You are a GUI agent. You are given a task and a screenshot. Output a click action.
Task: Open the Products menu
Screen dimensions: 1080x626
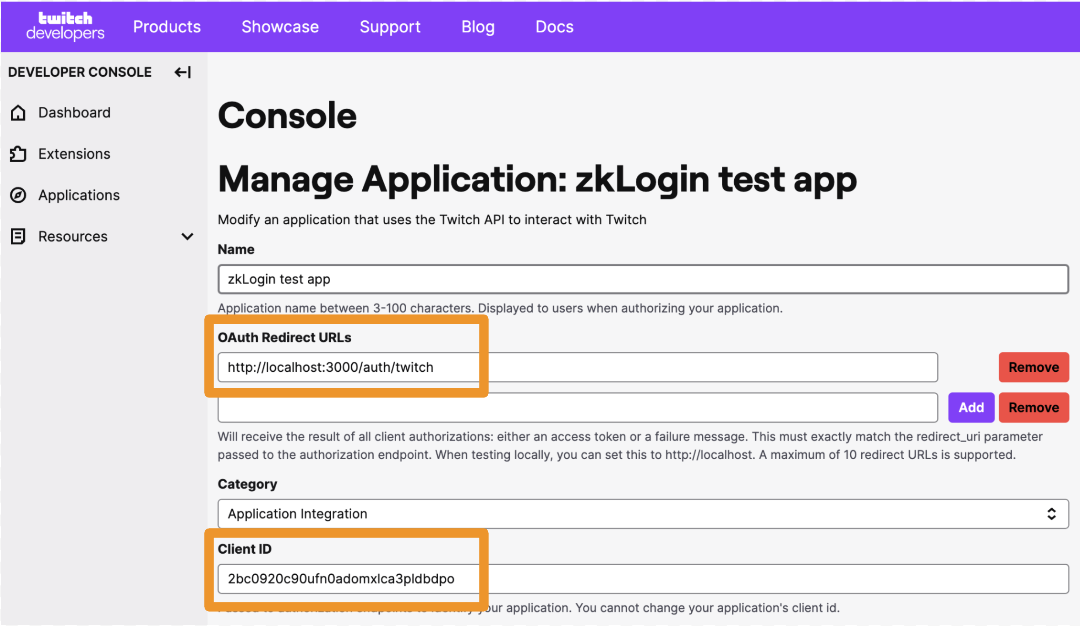[x=167, y=27]
